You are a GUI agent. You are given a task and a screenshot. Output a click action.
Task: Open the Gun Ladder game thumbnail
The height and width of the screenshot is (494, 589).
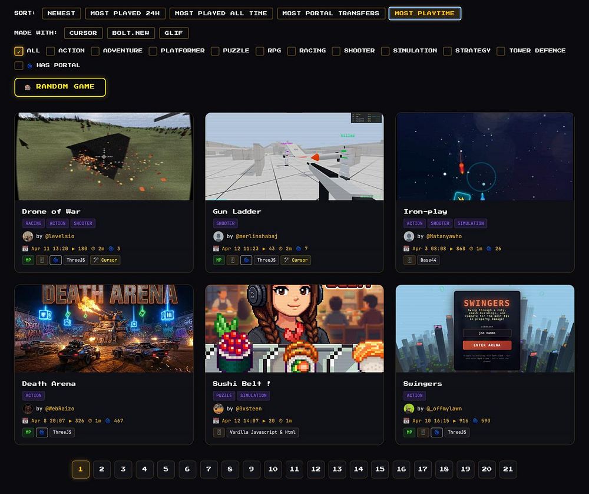pos(294,156)
